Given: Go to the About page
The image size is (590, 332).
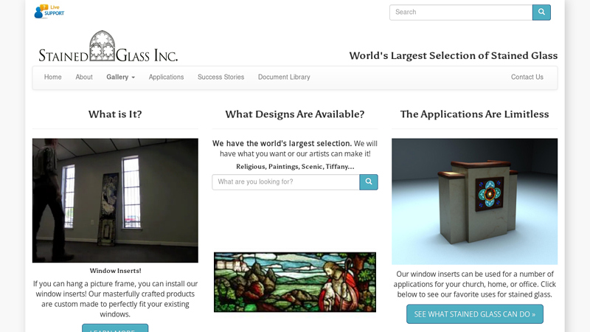Looking at the screenshot, I should click(84, 77).
